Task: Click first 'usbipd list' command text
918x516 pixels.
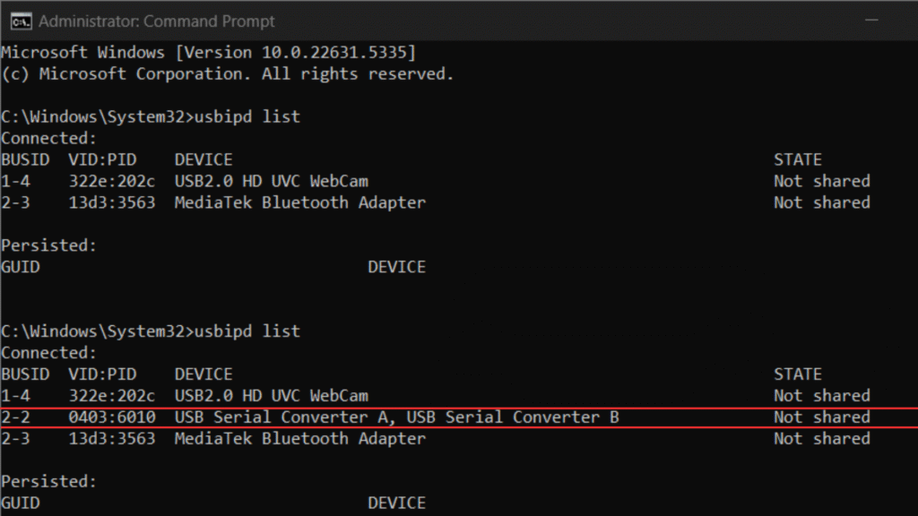Action: pyautogui.click(x=247, y=116)
